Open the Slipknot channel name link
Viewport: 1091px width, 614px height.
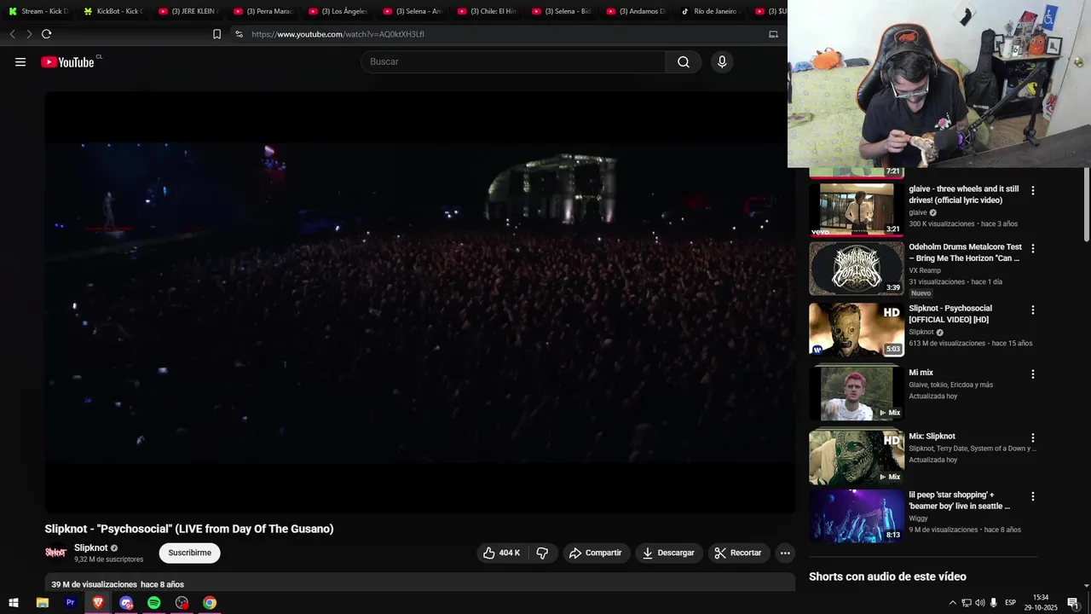point(91,548)
